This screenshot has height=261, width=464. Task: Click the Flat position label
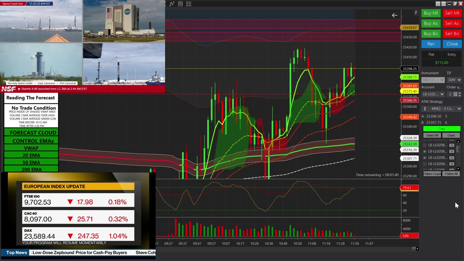coord(431,54)
